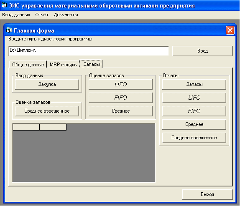Switch to the MRP модуль tab

click(x=63, y=65)
